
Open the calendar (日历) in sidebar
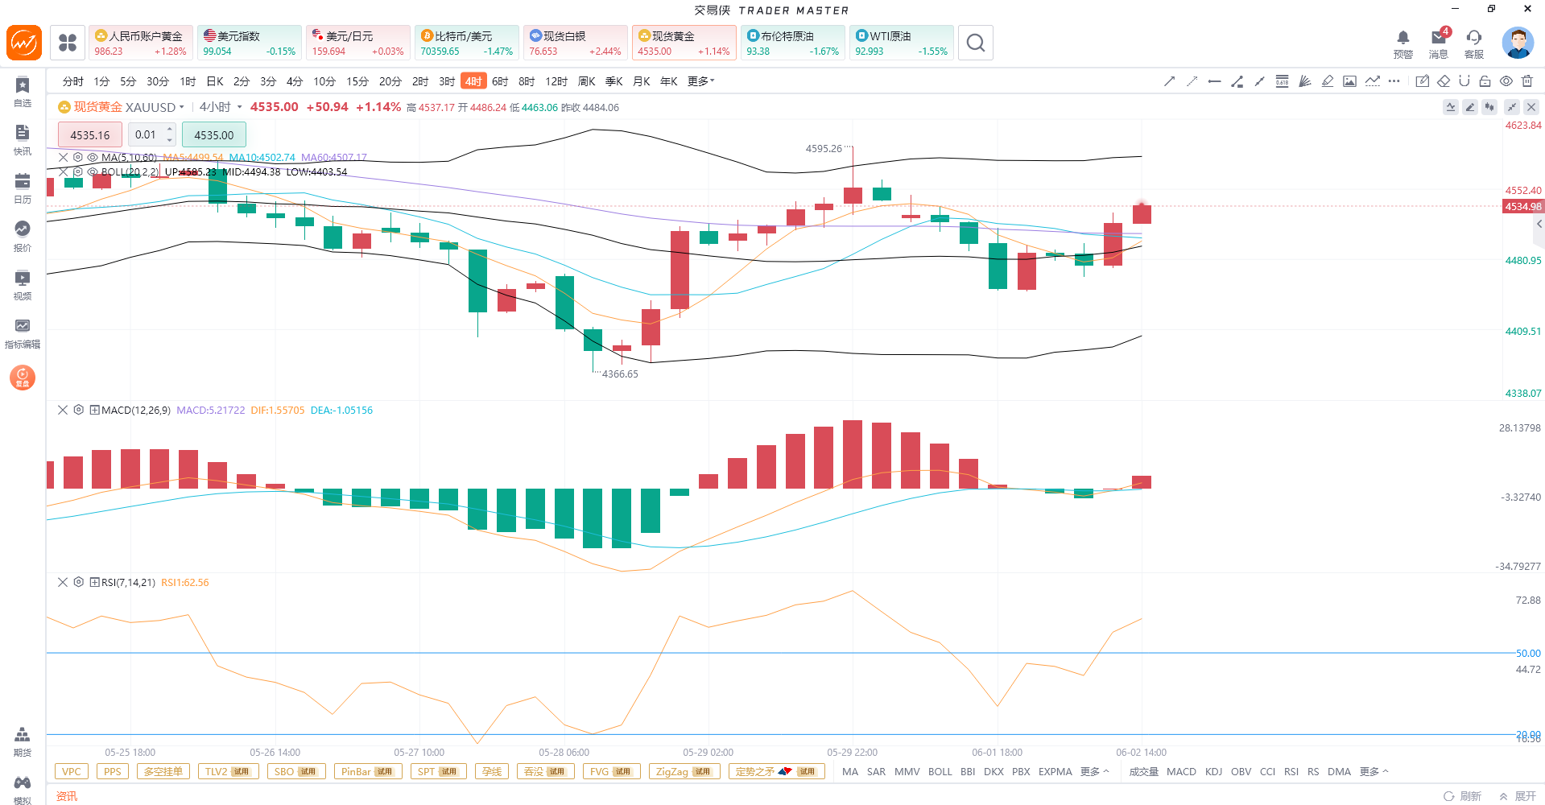click(23, 189)
